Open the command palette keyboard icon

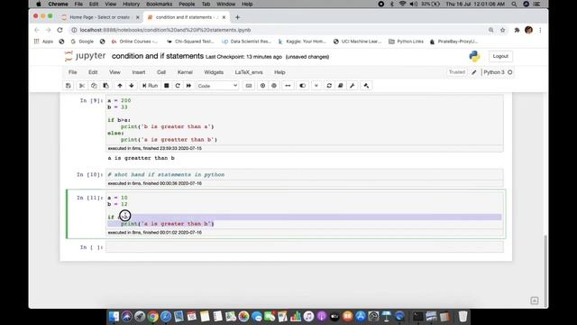tap(249, 86)
